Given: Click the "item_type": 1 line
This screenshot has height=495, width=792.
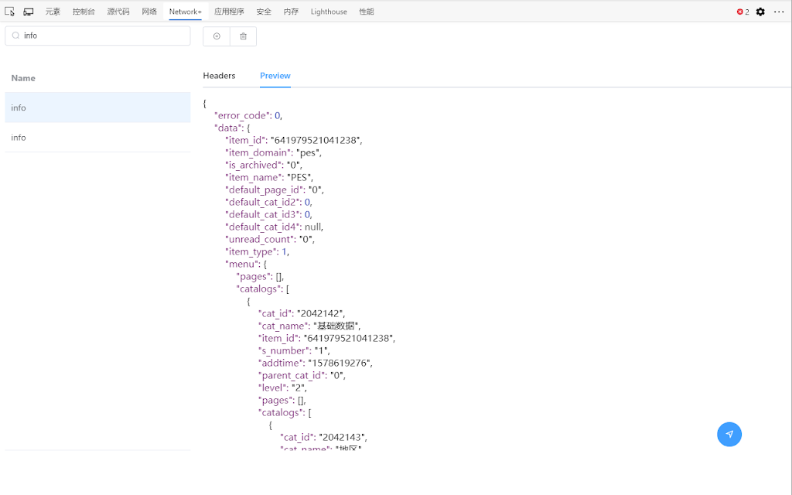Looking at the screenshot, I should 257,251.
